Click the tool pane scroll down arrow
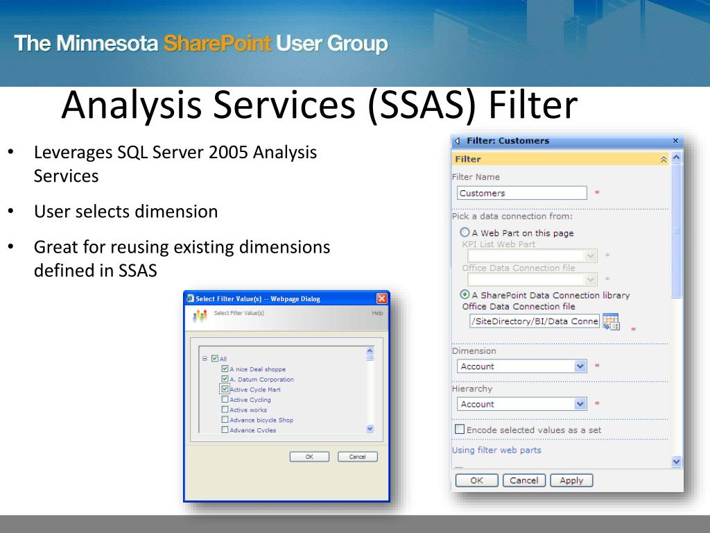 tap(677, 462)
